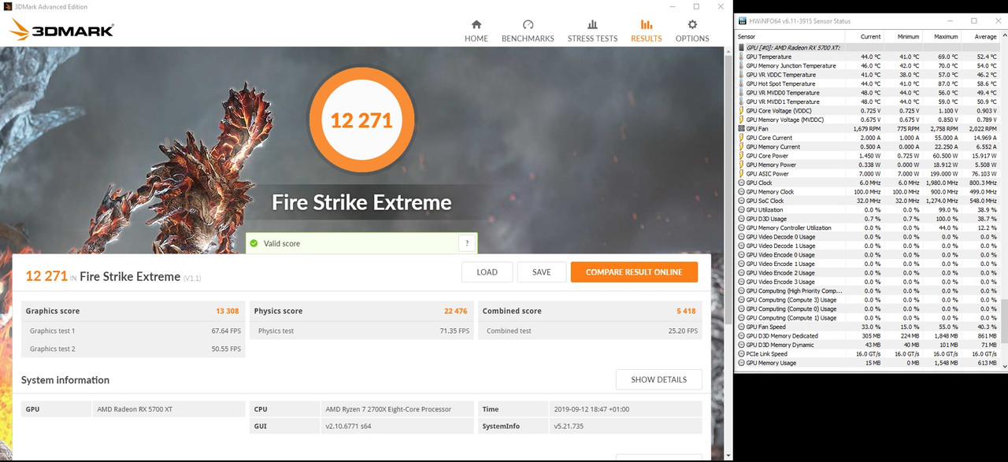Click the lightning icon for GPU Core Voltage
This screenshot has height=462, width=1008.
click(x=741, y=111)
